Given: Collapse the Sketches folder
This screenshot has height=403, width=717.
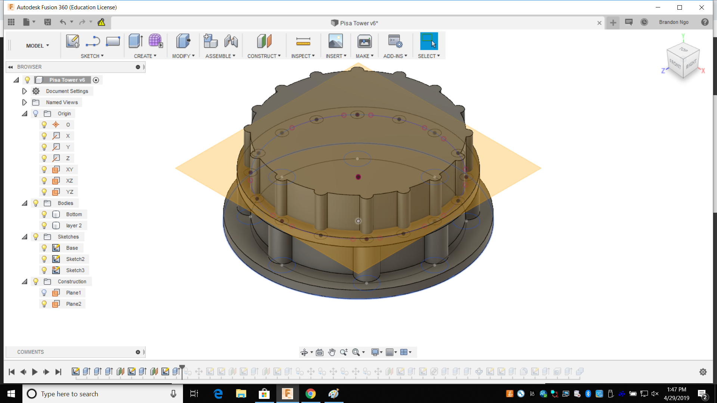Looking at the screenshot, I should point(25,237).
